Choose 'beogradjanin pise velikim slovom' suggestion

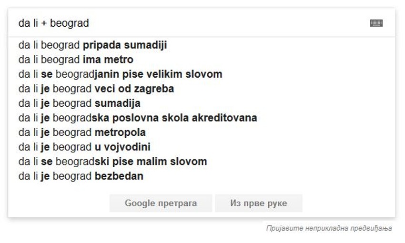click(121, 74)
